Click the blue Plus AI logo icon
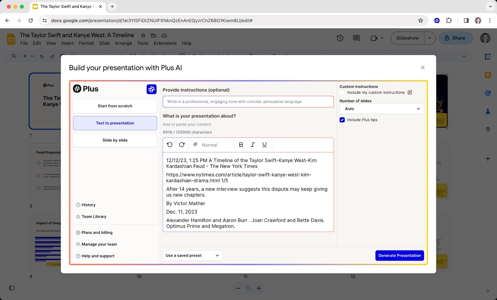 point(152,89)
